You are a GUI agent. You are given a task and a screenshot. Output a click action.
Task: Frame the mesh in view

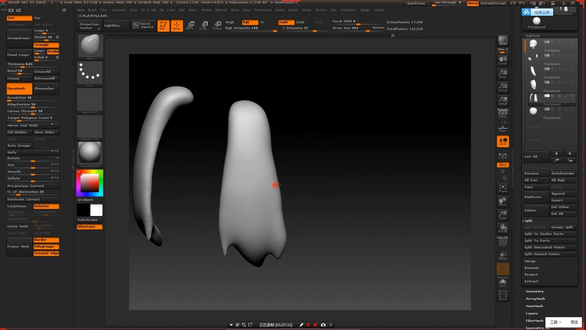point(503,188)
